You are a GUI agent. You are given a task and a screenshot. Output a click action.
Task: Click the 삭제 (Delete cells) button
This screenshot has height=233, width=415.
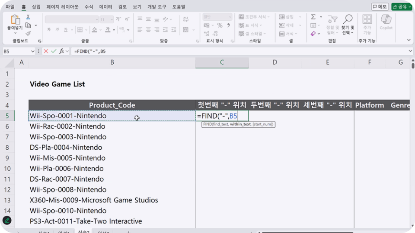tap(290, 25)
